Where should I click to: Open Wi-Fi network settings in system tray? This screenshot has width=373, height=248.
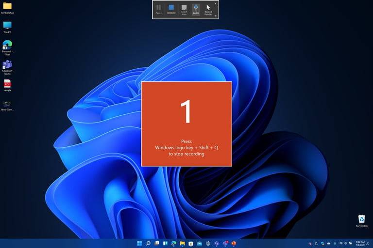tap(341, 244)
